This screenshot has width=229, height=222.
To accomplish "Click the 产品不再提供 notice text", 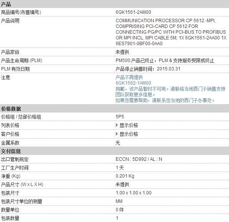I will 129,77.
